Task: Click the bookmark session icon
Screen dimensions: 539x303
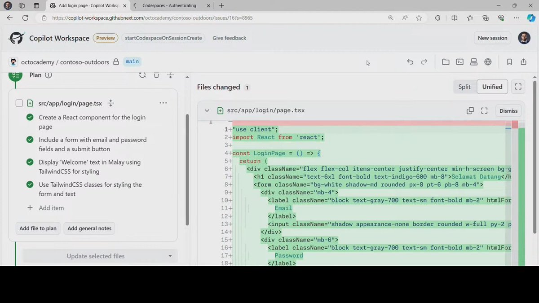Action: (509, 62)
